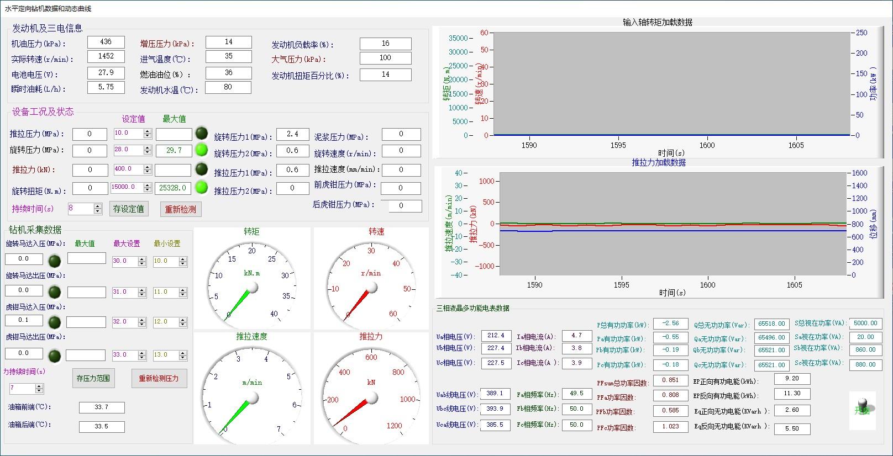Decrease 旋转马达入压 最大设置 value

pyautogui.click(x=142, y=264)
